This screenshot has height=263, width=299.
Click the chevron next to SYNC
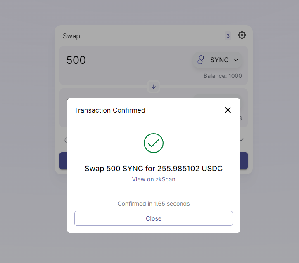[x=236, y=60]
